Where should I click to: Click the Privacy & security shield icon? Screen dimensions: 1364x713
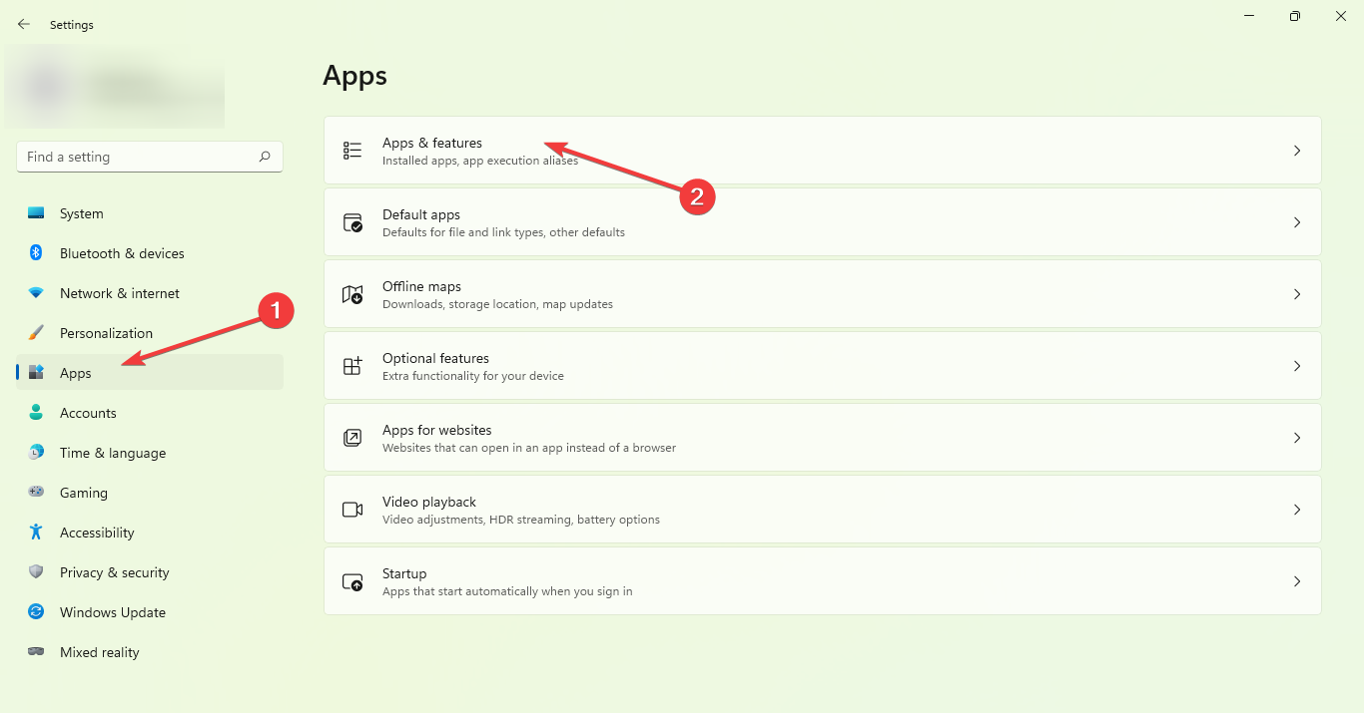[x=36, y=572]
